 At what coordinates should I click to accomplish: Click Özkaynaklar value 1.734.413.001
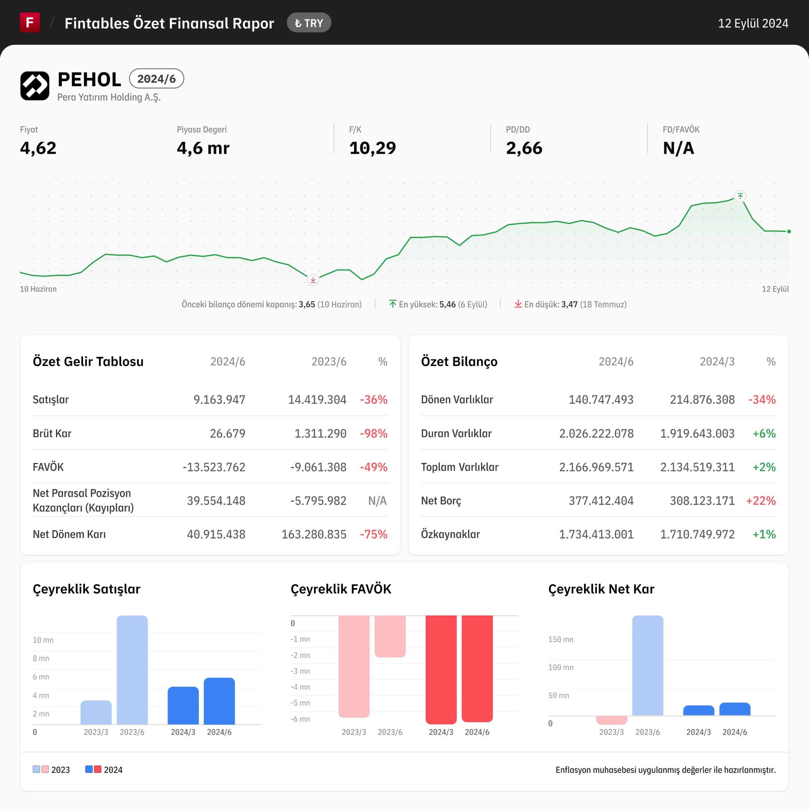[596, 534]
